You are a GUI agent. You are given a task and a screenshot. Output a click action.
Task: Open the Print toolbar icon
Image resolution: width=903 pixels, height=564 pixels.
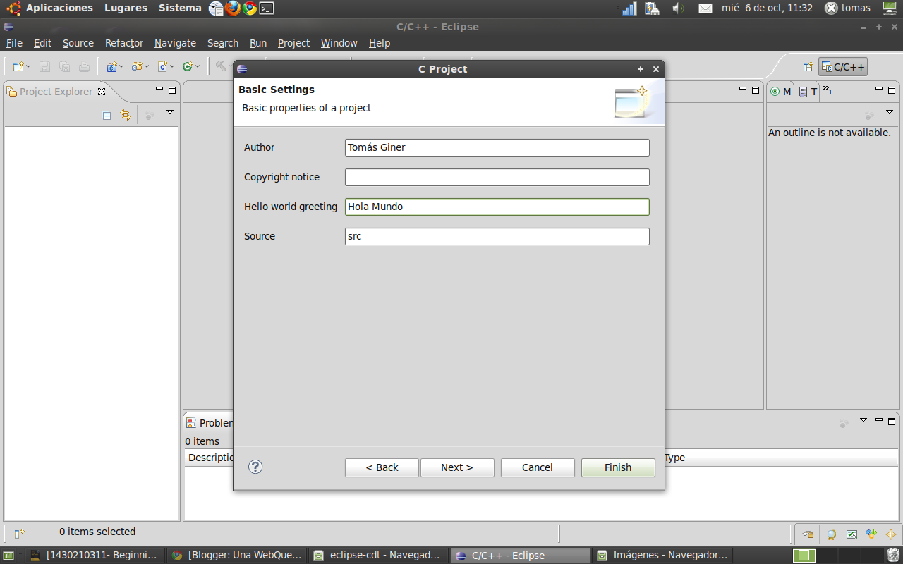[x=83, y=66]
